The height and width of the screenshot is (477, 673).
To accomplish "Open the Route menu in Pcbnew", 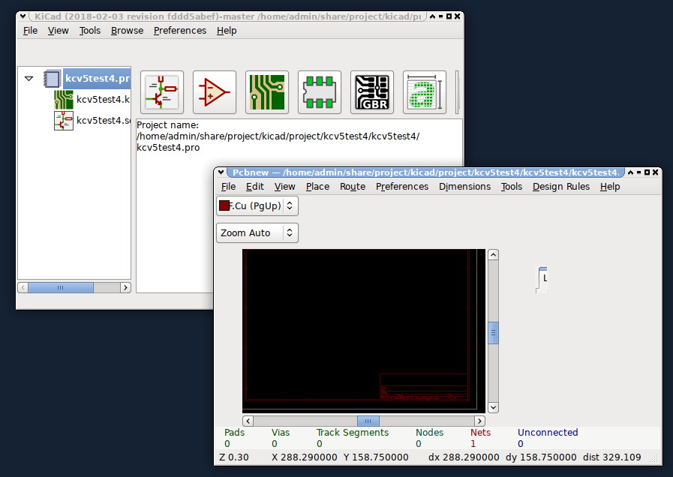I will (353, 187).
